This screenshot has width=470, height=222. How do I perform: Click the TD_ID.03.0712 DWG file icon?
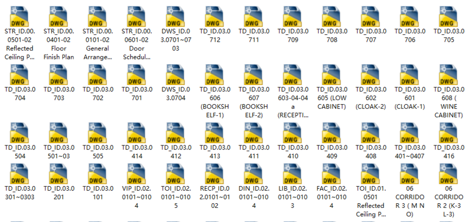pyautogui.click(x=215, y=17)
